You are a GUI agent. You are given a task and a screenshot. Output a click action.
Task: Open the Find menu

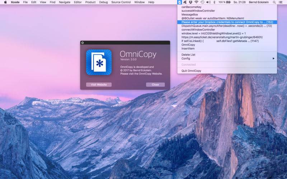52,2
